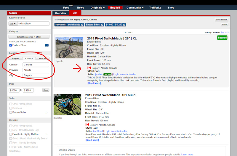The width and height of the screenshot is (237, 156).
Task: Click the Boosted badge on first listing
Action: coord(222,38)
